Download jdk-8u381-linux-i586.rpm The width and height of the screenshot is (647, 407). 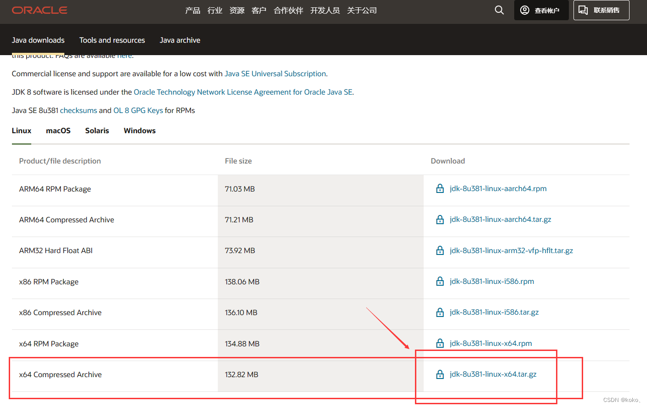(492, 281)
